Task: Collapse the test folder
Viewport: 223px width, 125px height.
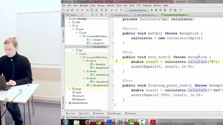Action: point(73,50)
